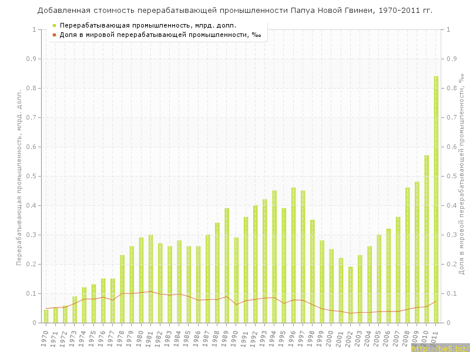Select the 2010 bar
Image resolution: width=470 pixels, height=352 pixels.
(x=427, y=239)
